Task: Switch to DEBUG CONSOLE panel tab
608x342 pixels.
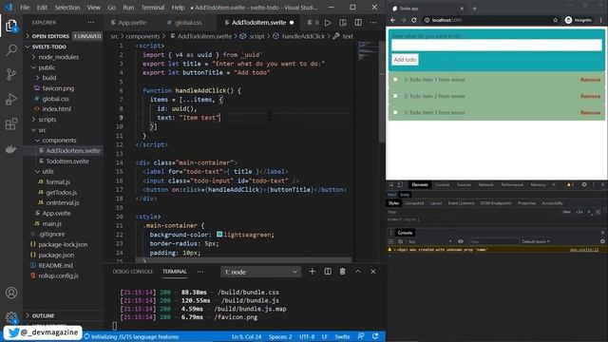Action: point(133,272)
